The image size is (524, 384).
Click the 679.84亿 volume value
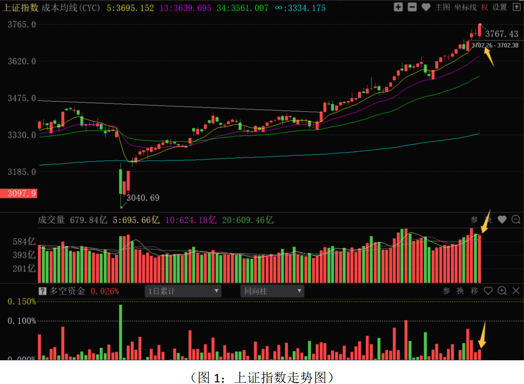(89, 220)
